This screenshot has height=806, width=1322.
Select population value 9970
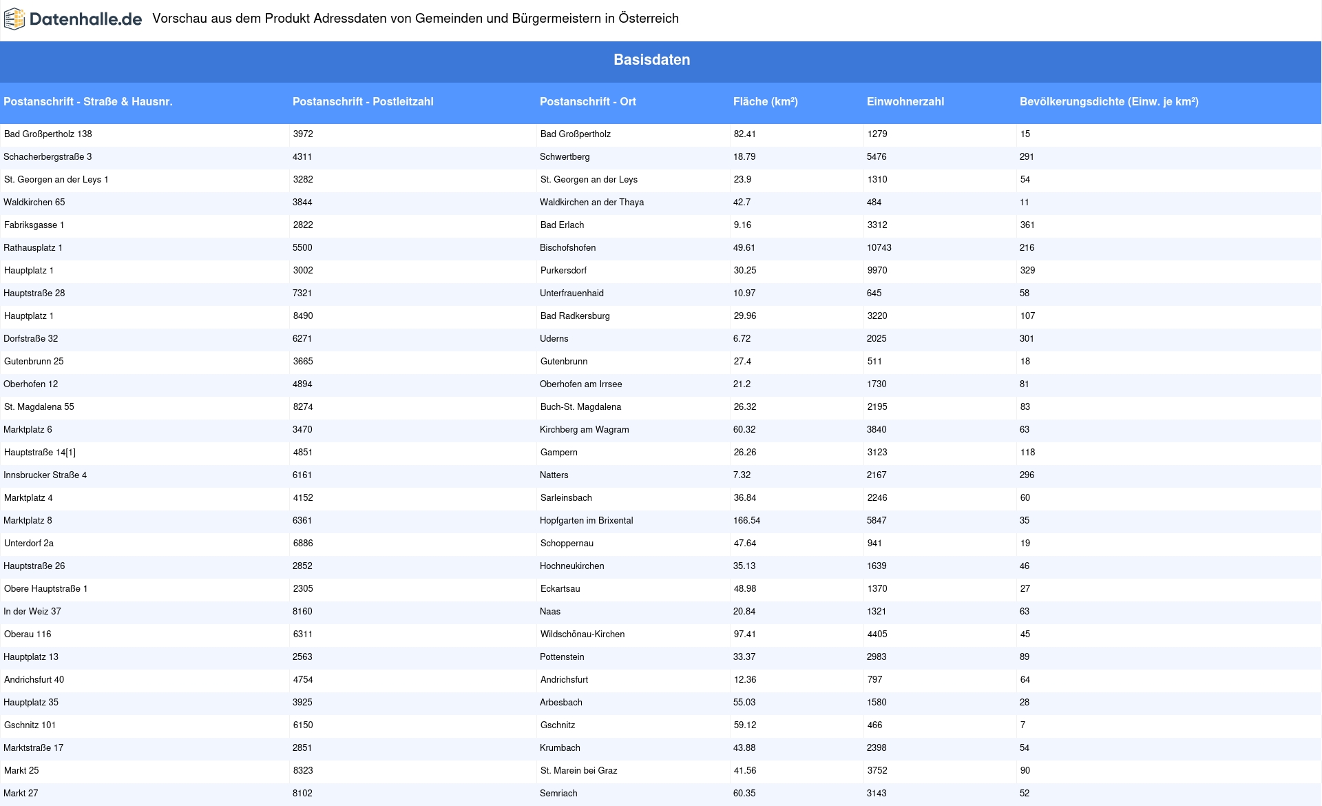click(x=877, y=271)
